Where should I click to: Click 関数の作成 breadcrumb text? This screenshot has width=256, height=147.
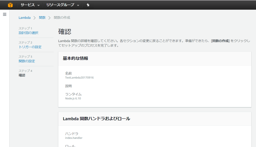point(62,18)
